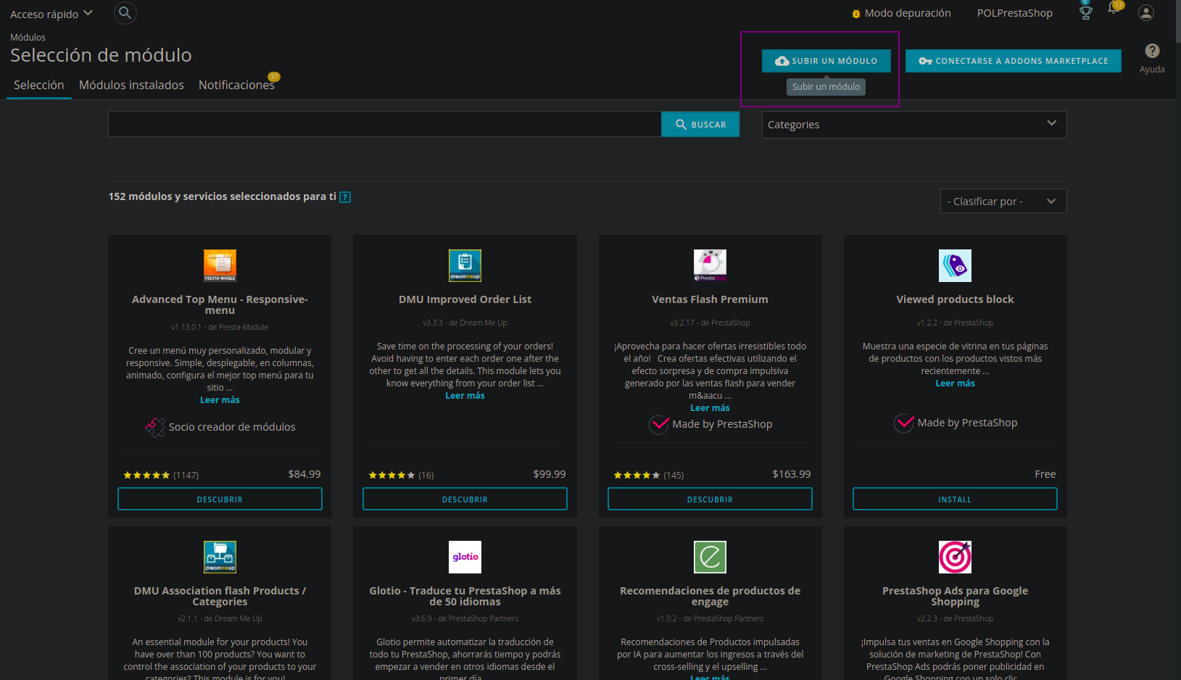This screenshot has width=1181, height=680.
Task: Click the $84.99 price text
Action: click(304, 474)
